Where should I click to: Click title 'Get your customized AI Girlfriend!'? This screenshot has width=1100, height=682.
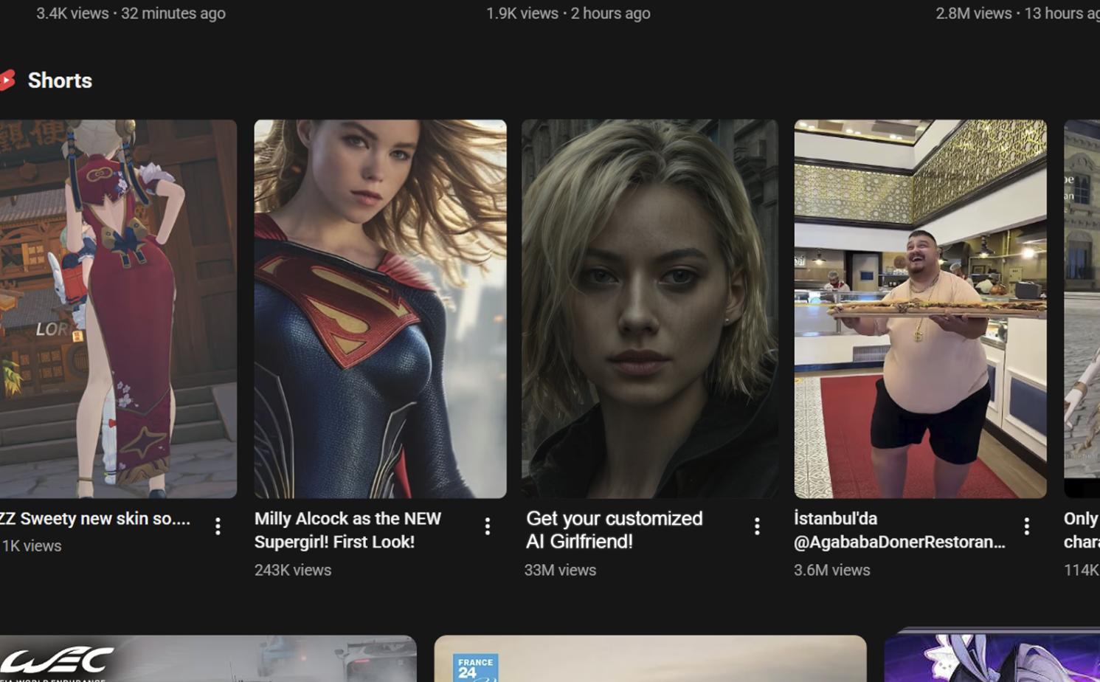click(x=614, y=530)
